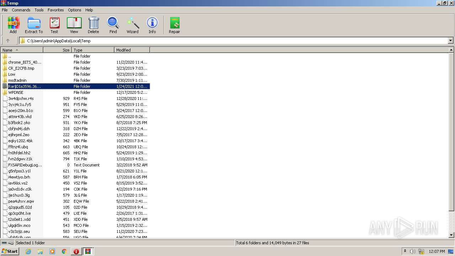This screenshot has height=256, width=455.
Task: Launch the Wizard wand tool
Action: point(133,25)
